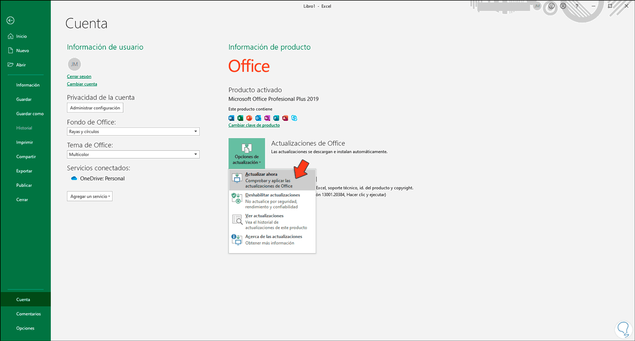Select the Cuenta sidebar tab
The height and width of the screenshot is (341, 635).
(x=25, y=300)
